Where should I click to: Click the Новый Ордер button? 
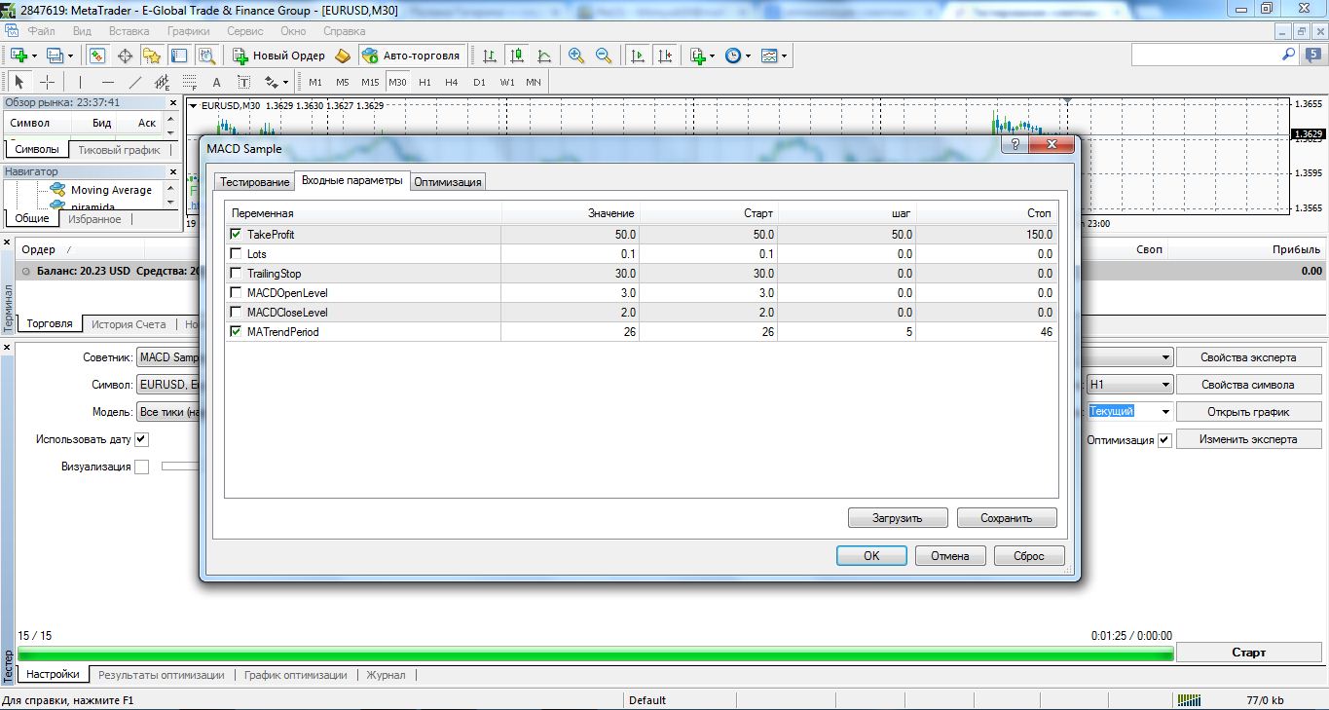click(x=279, y=56)
